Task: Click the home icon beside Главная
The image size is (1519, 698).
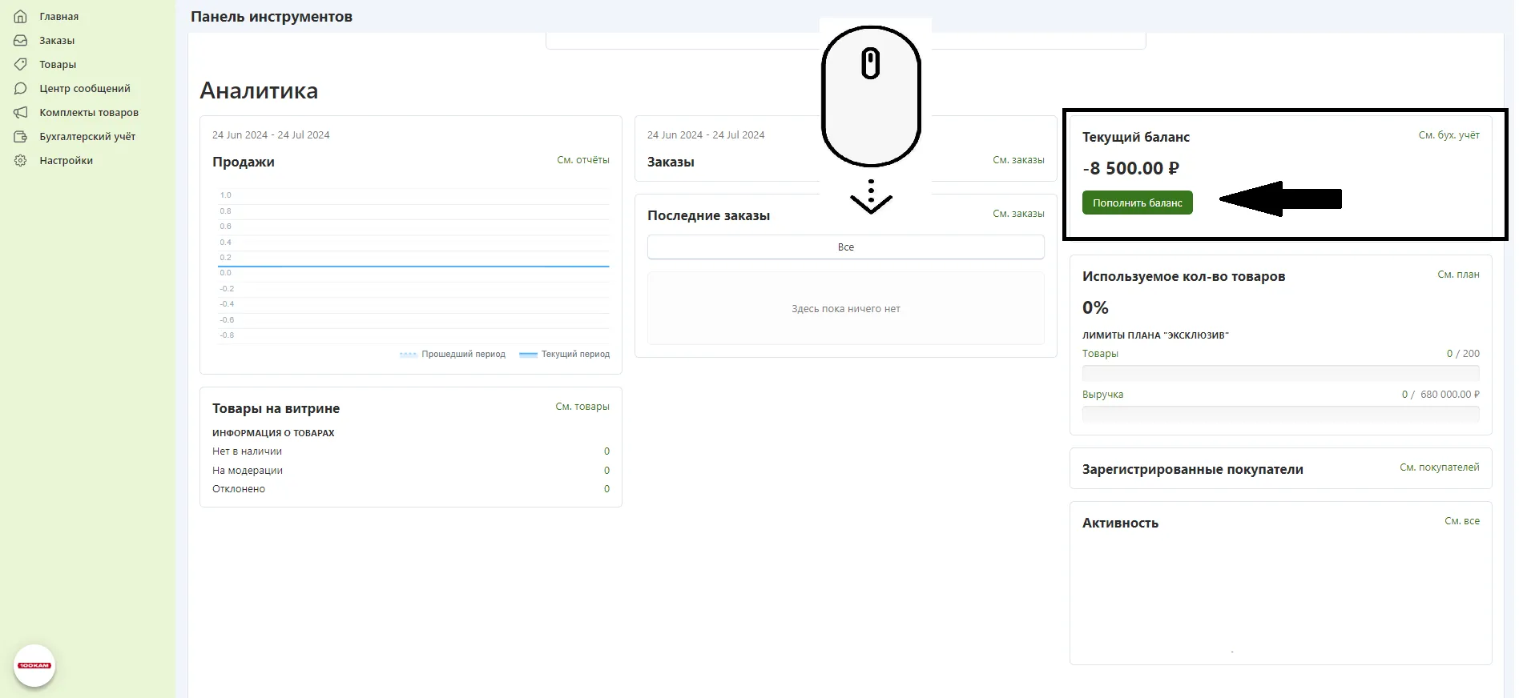Action: click(x=21, y=16)
